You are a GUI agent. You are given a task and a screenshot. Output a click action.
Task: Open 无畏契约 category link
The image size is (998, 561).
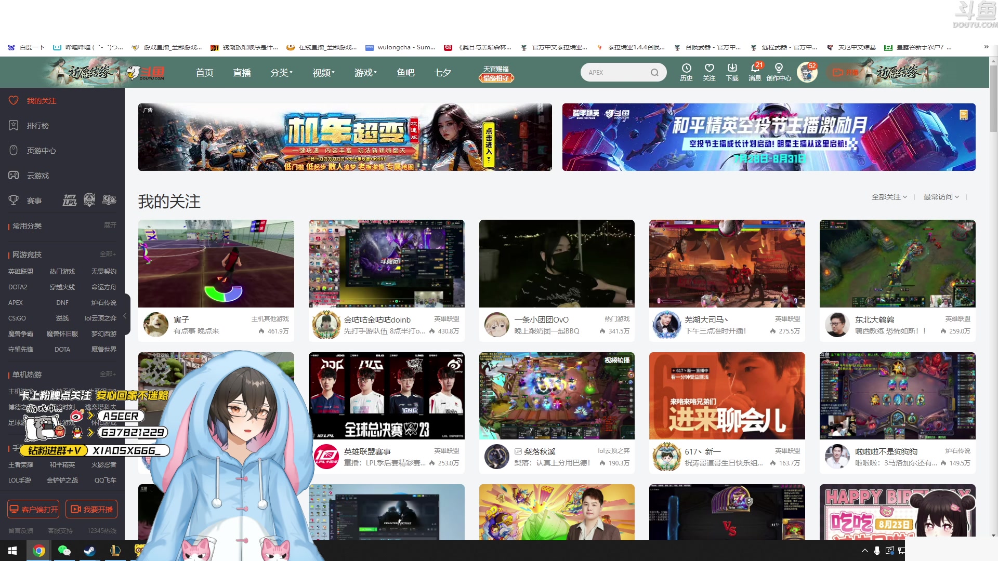click(104, 271)
